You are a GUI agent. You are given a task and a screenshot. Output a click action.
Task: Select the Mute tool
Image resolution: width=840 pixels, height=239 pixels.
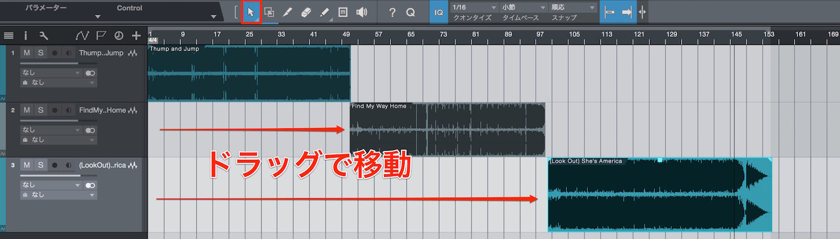(343, 12)
